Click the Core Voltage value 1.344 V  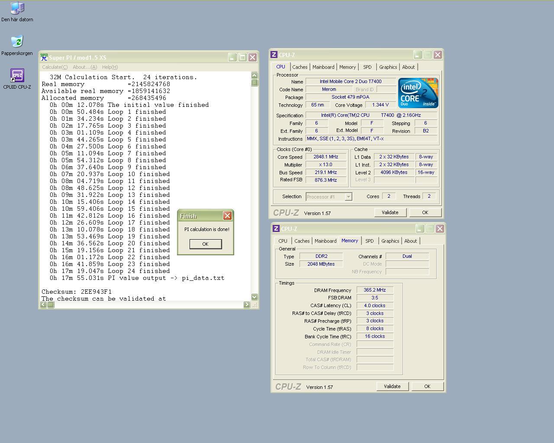pos(380,105)
